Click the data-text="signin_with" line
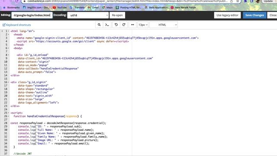This screenshot has height=156, width=277. pos(35,96)
